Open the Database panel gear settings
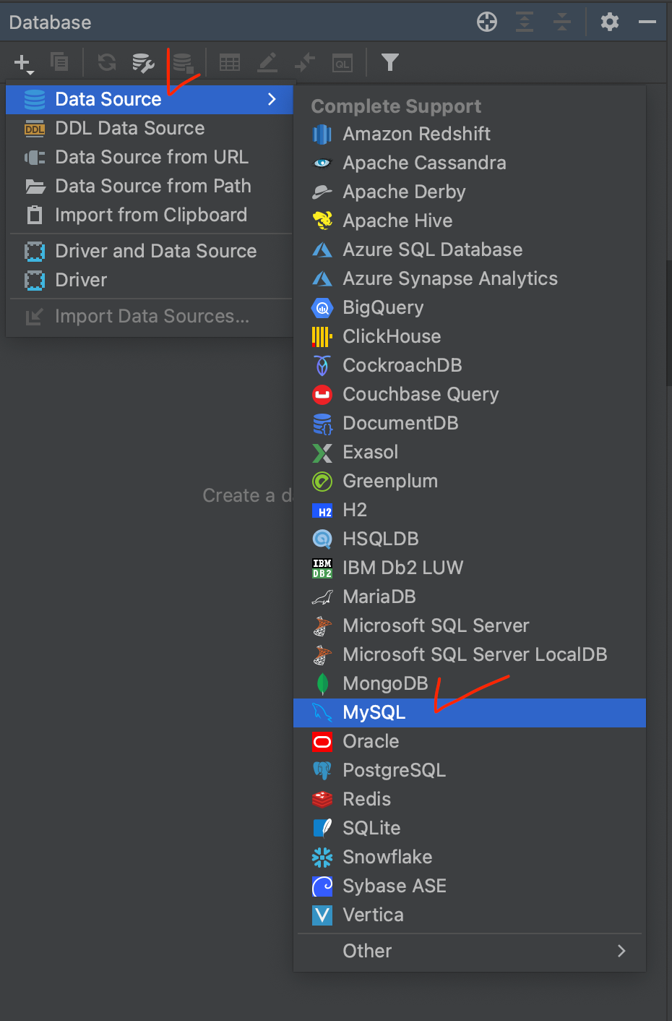The image size is (672, 1021). [610, 22]
